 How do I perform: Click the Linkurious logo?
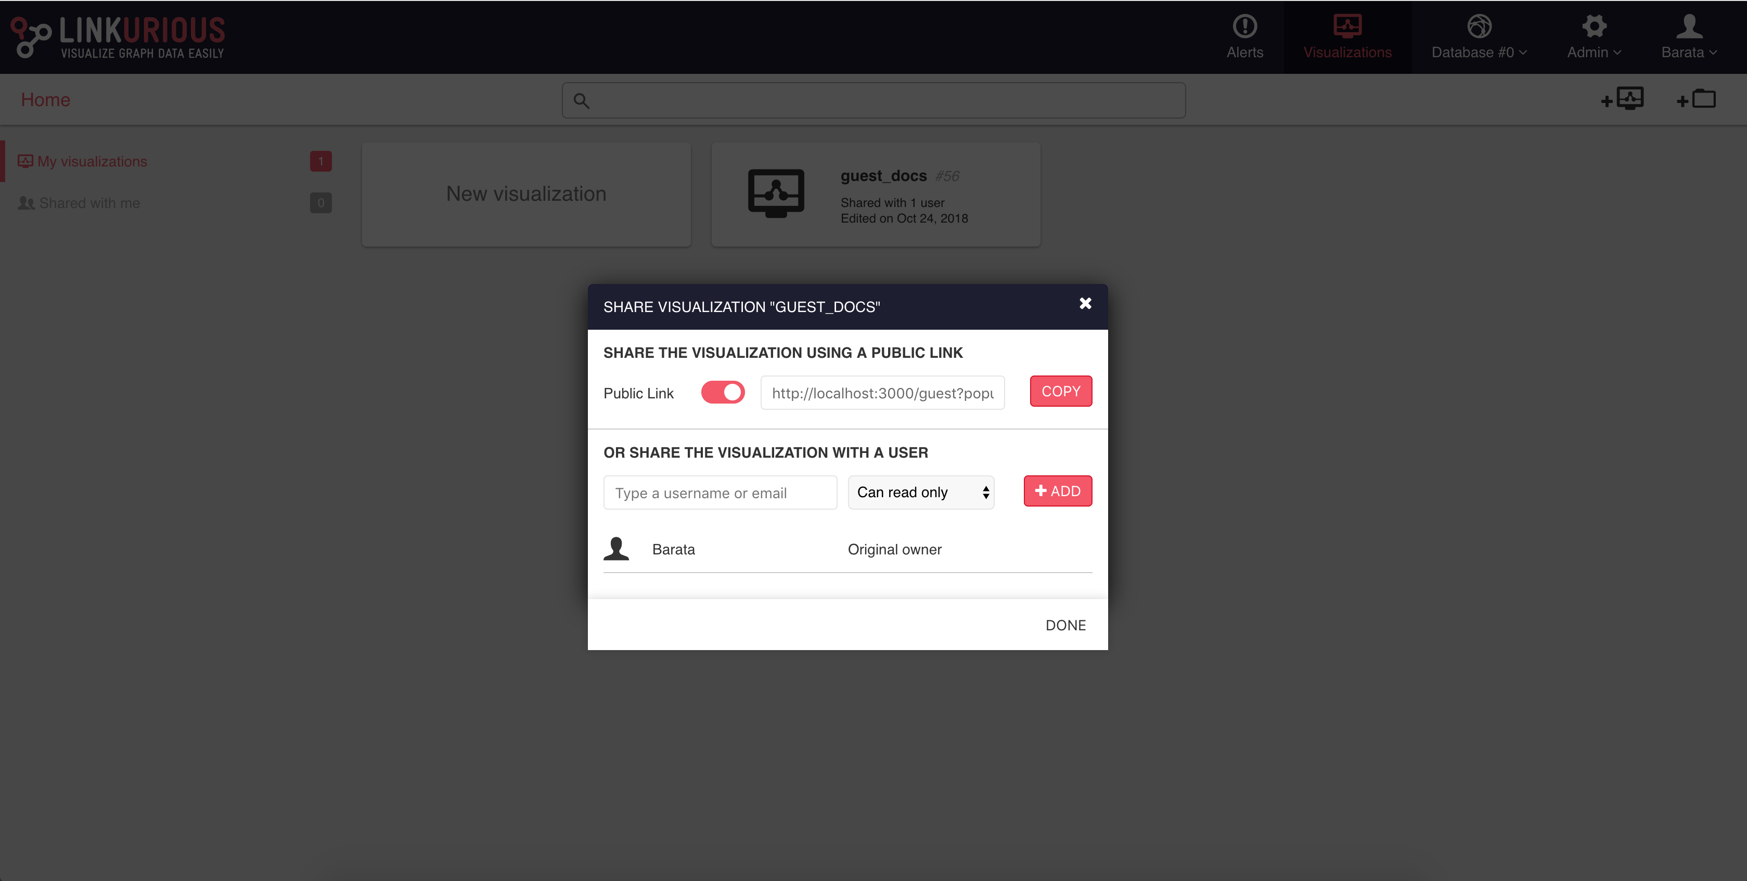pyautogui.click(x=119, y=36)
